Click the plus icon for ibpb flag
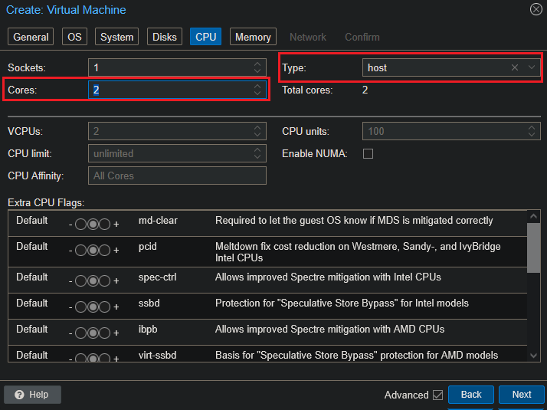Screen dimensions: 547x410 (x=116, y=333)
